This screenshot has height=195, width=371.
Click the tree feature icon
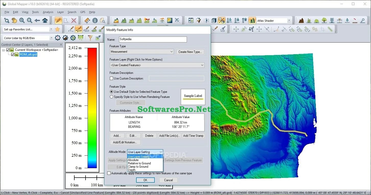324,20
